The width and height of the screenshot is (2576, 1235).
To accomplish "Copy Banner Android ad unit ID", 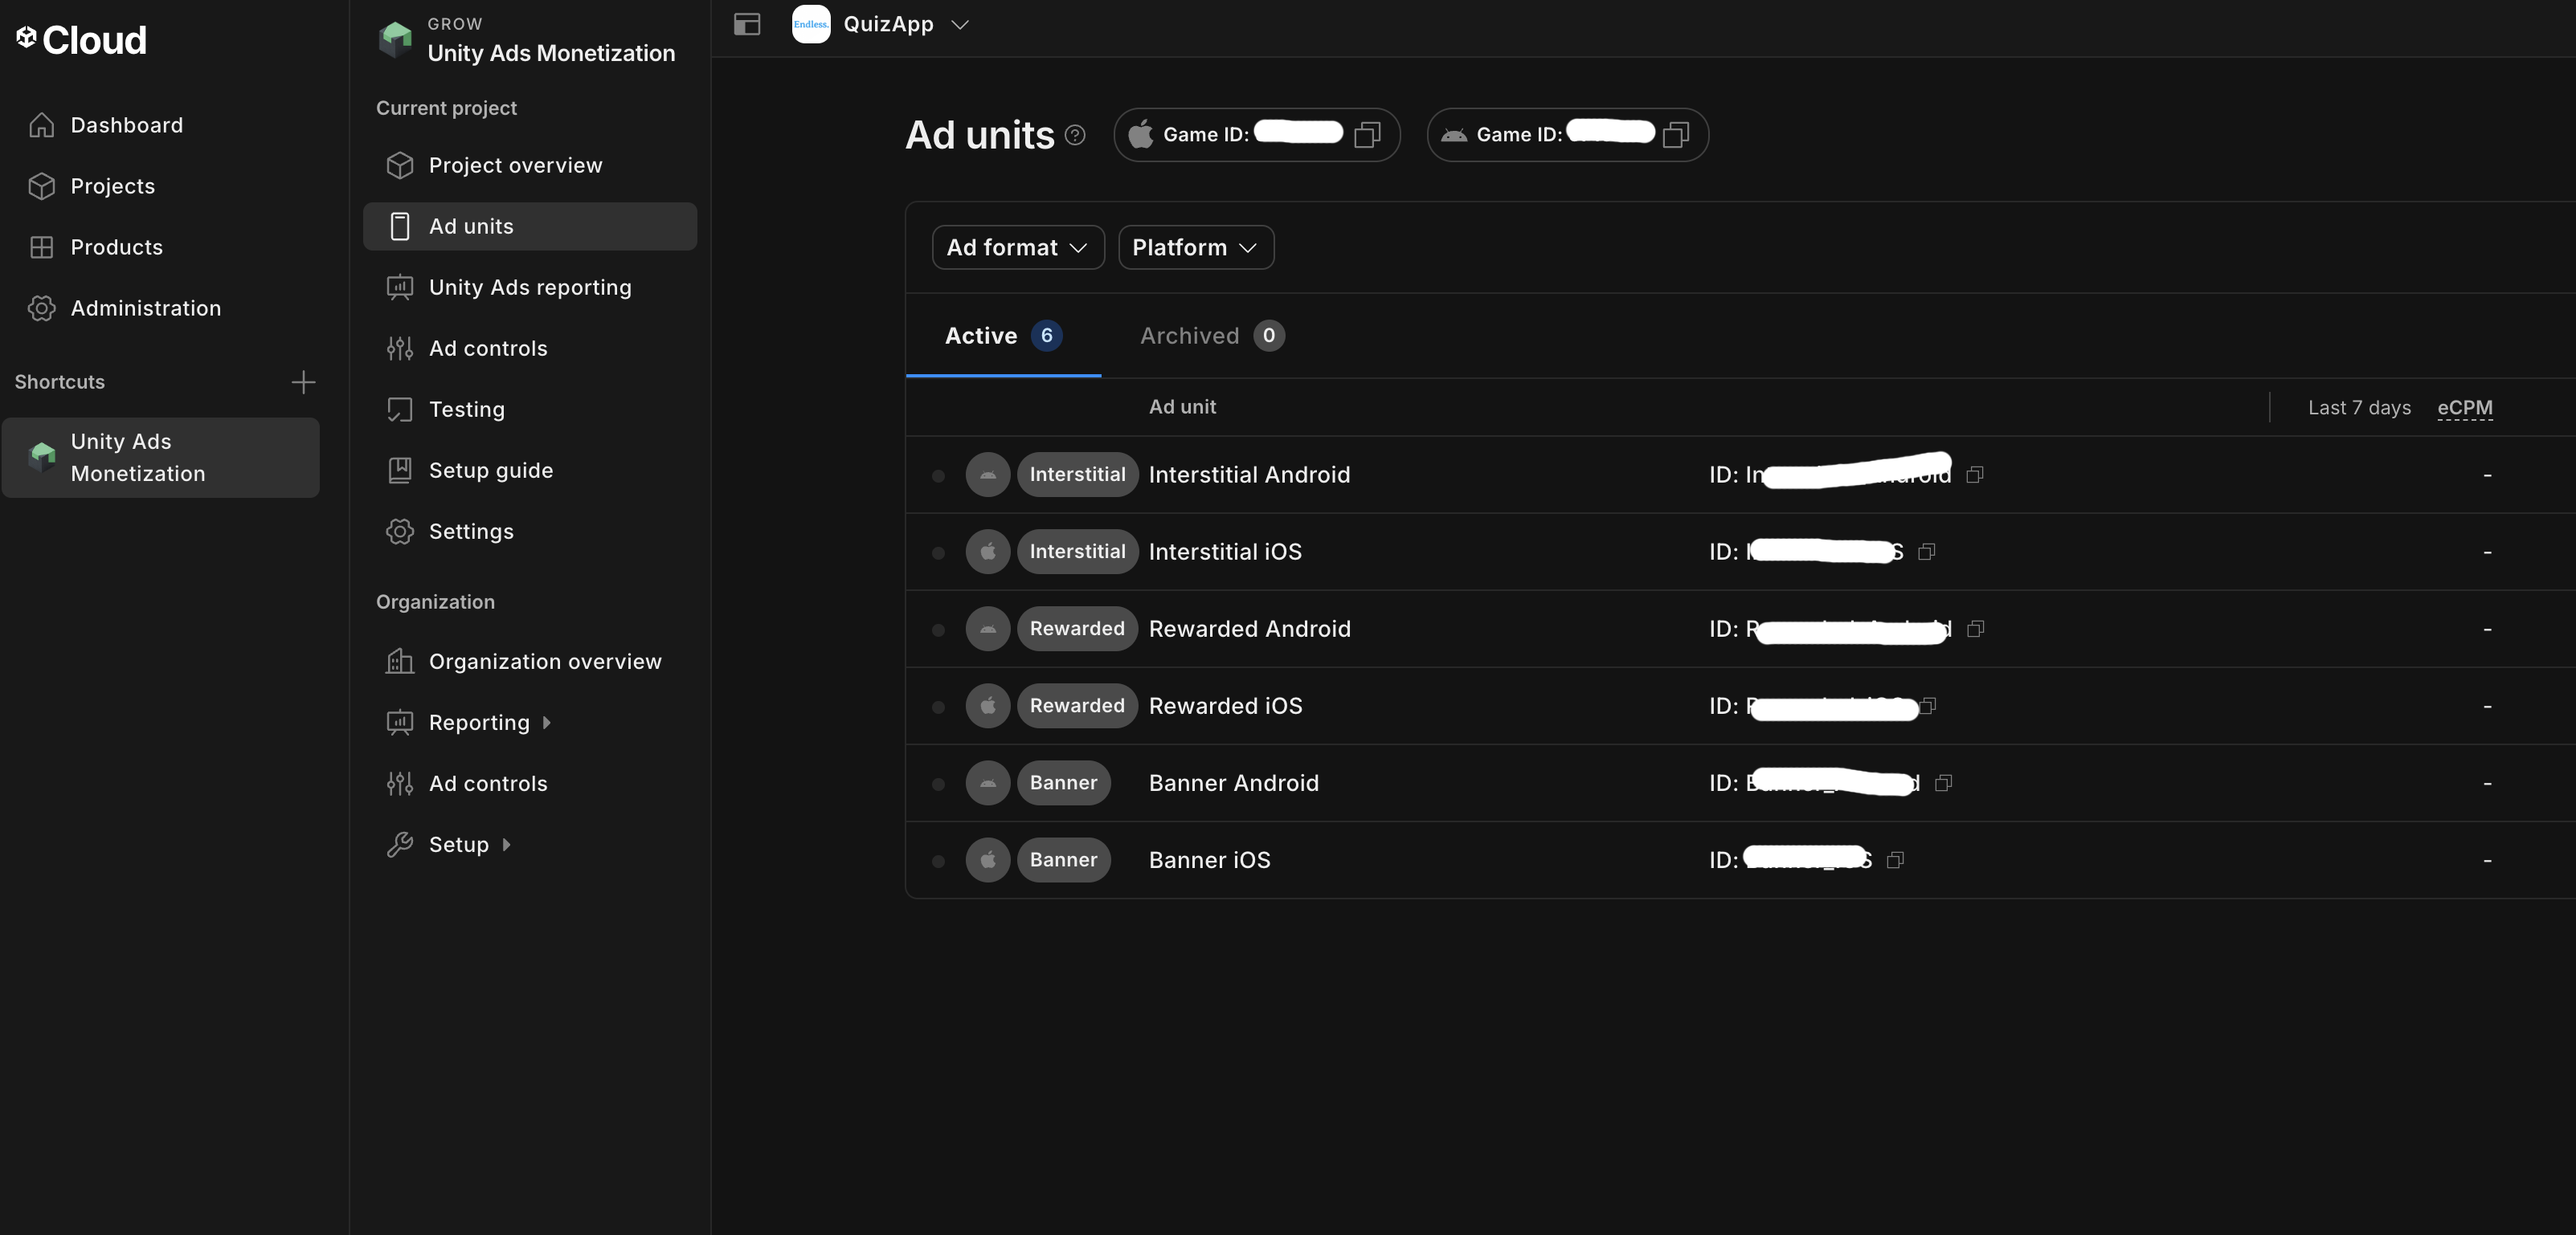I will coord(1943,782).
